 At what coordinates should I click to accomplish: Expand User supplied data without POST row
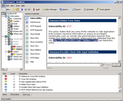coord(20,82)
